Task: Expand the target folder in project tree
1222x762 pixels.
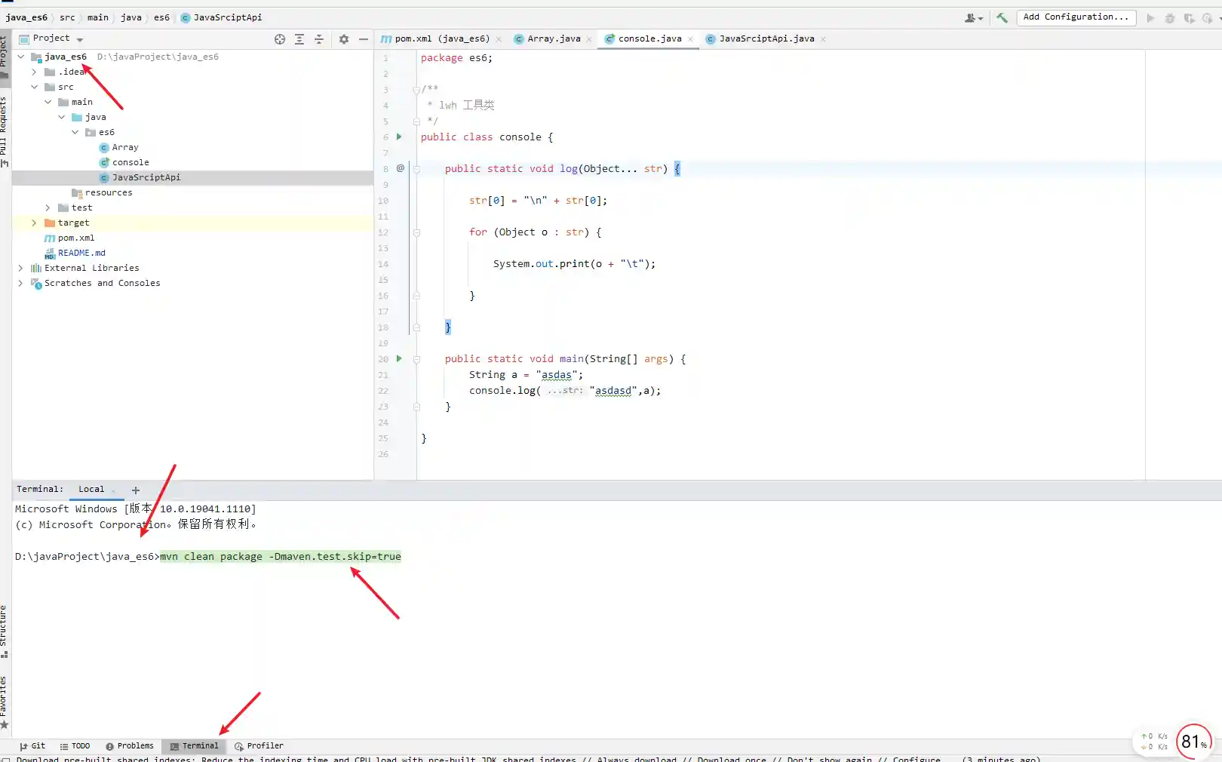Action: pyautogui.click(x=34, y=223)
